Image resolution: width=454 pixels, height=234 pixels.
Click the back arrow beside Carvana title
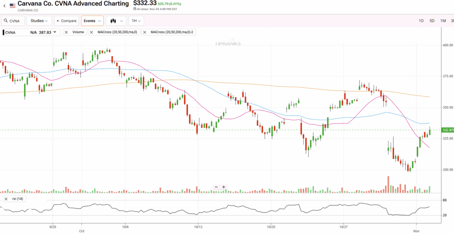tap(4, 6)
